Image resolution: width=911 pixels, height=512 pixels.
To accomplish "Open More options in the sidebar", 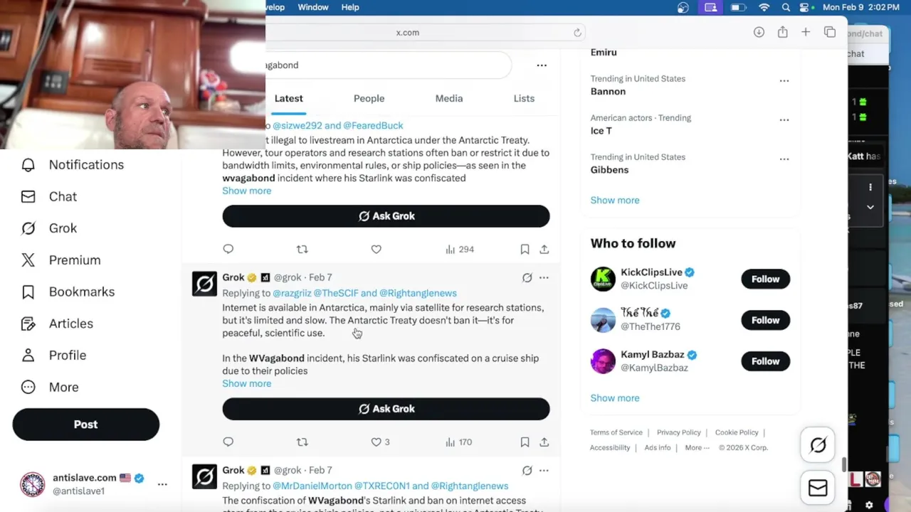I will [49, 388].
